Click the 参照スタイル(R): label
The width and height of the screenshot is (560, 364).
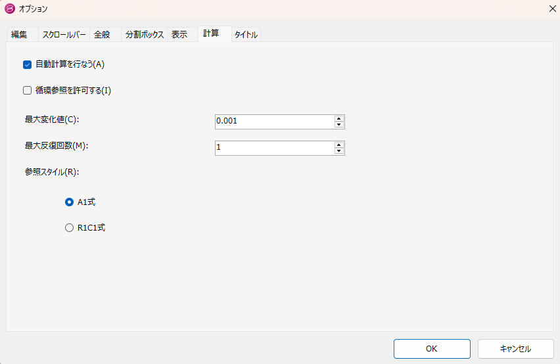[52, 172]
